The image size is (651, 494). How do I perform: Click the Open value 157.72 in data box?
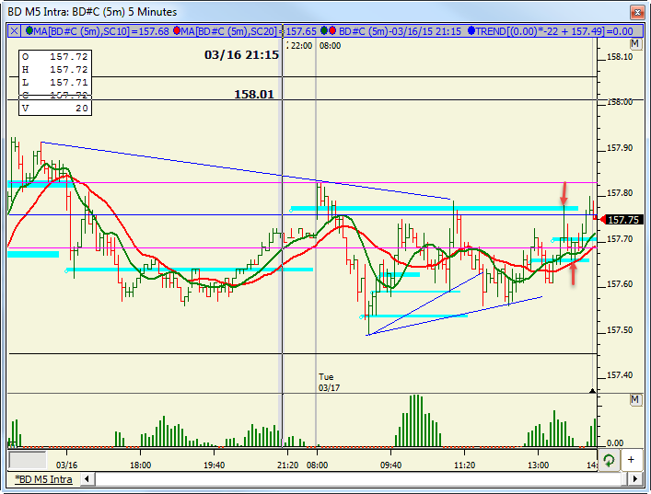(69, 57)
